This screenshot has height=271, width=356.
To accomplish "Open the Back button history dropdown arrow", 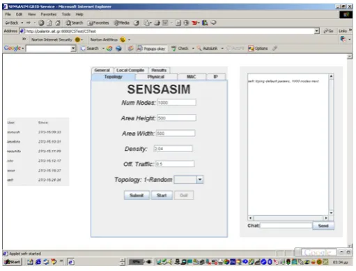I will tap(22, 23).
